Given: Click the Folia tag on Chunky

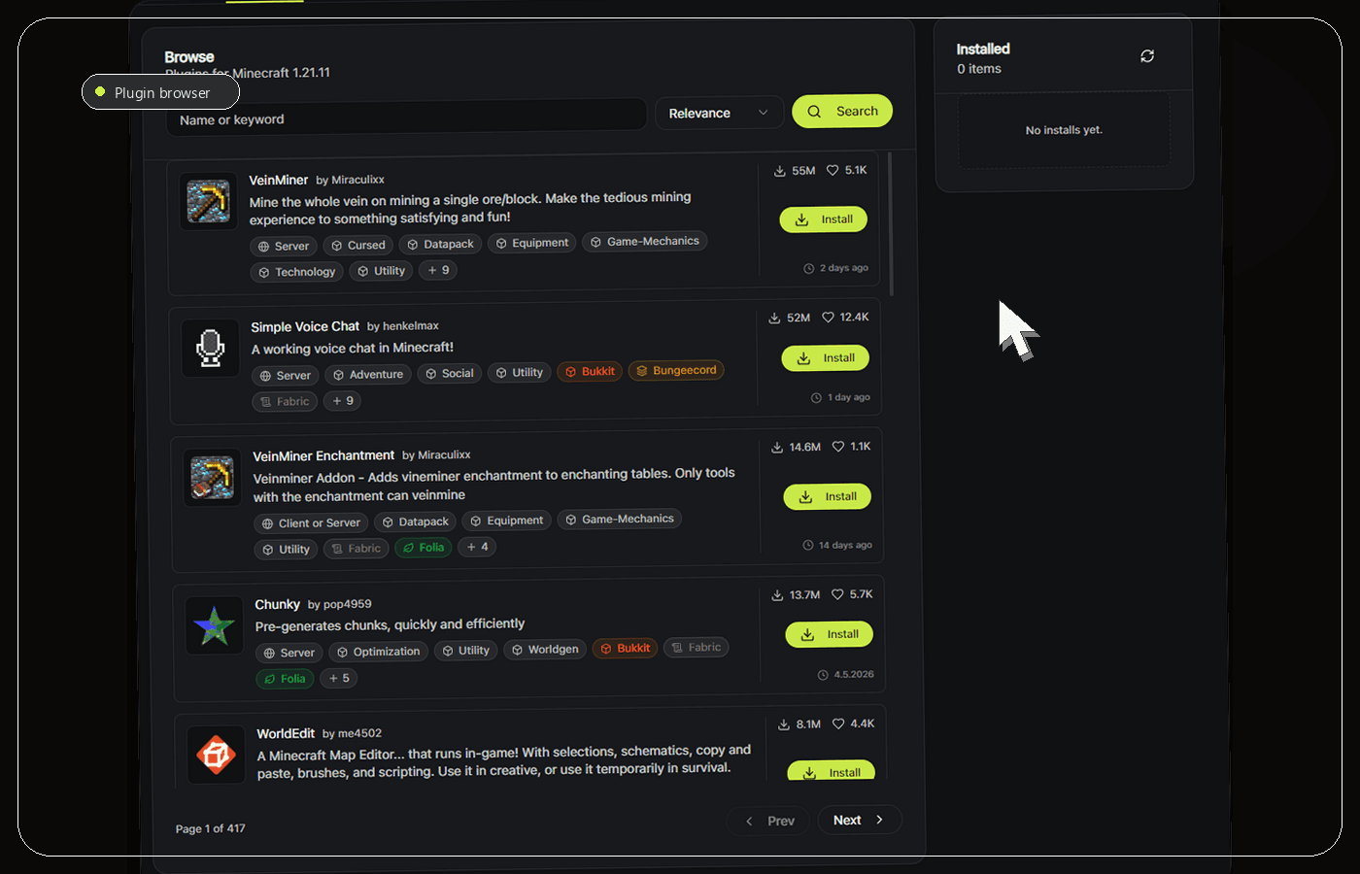Looking at the screenshot, I should point(285,679).
